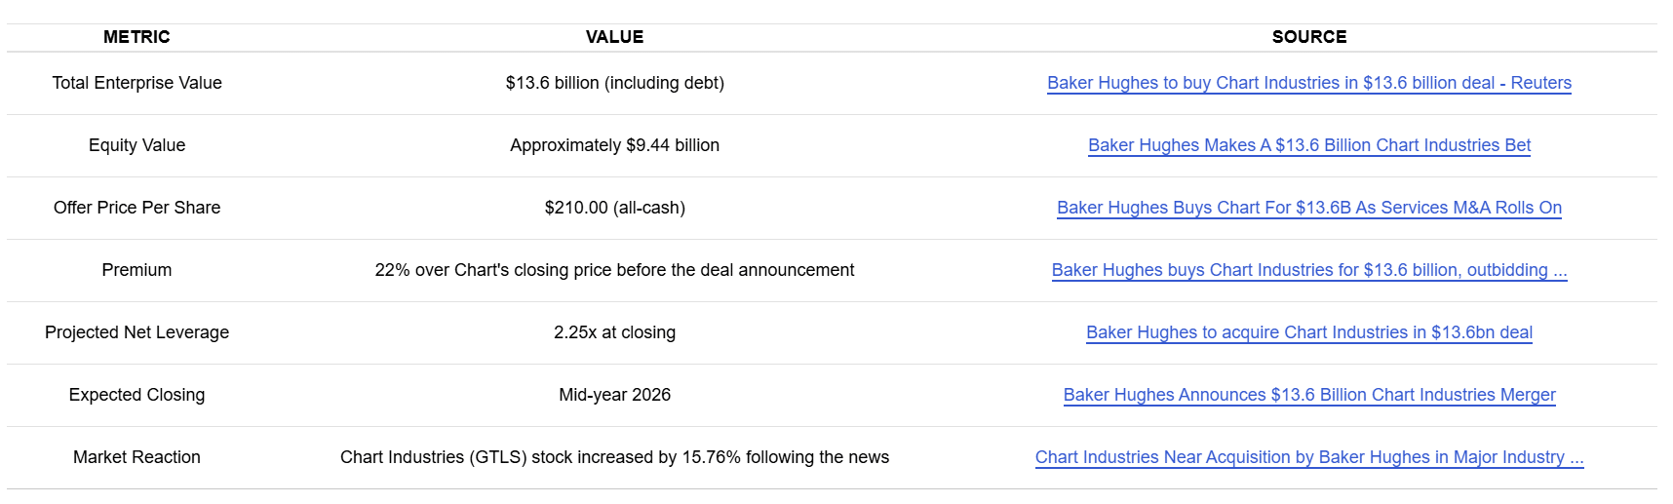The width and height of the screenshot is (1673, 504).
Task: Select the 'Offer Price Per Share' cell
Action: tap(136, 208)
